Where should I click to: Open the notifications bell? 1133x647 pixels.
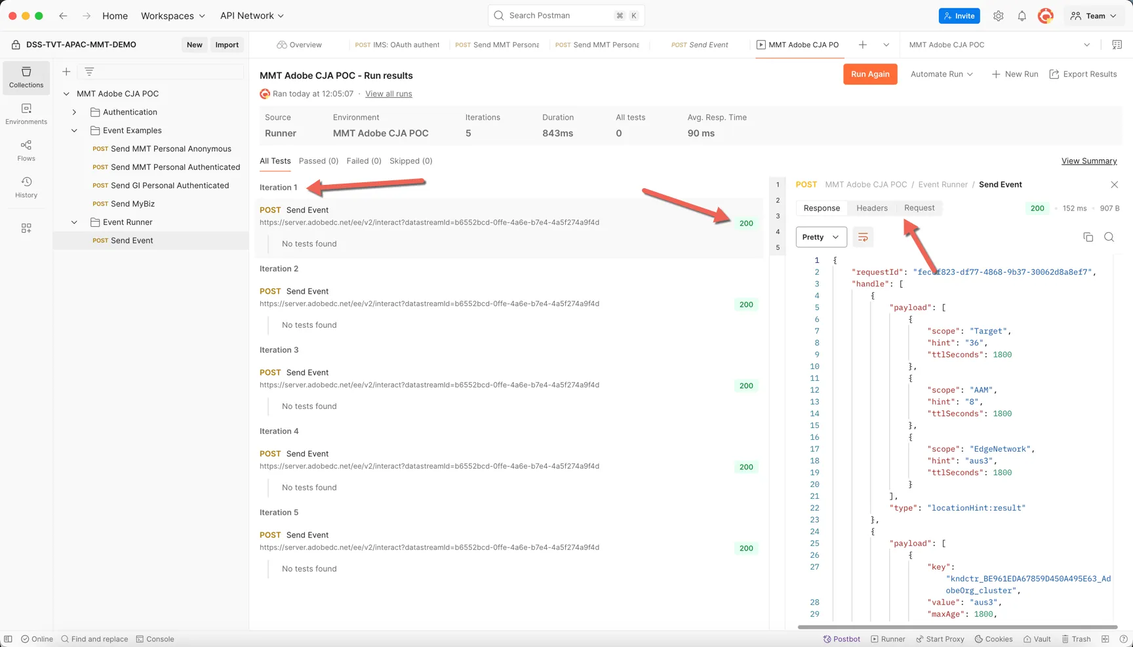(1022, 16)
